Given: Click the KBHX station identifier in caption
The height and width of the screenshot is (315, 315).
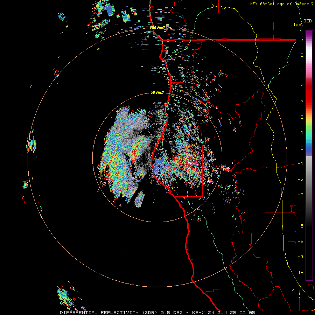Looking at the screenshot, I should (198, 313).
